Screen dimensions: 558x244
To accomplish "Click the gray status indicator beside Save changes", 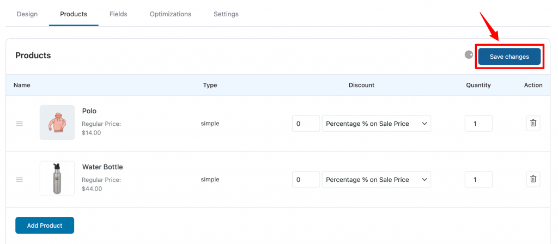I will click(469, 55).
